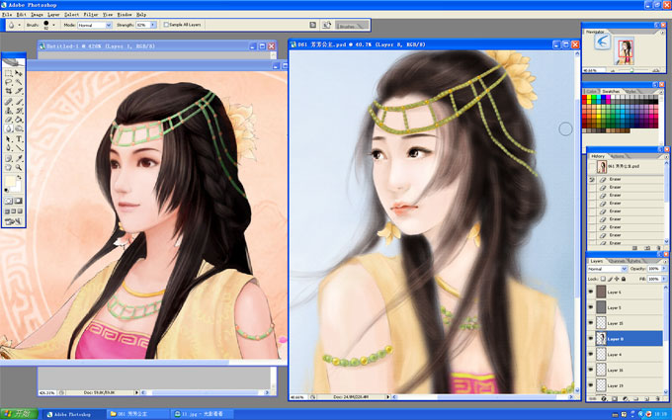
Task: Click the Windows Start button
Action: coord(19,414)
